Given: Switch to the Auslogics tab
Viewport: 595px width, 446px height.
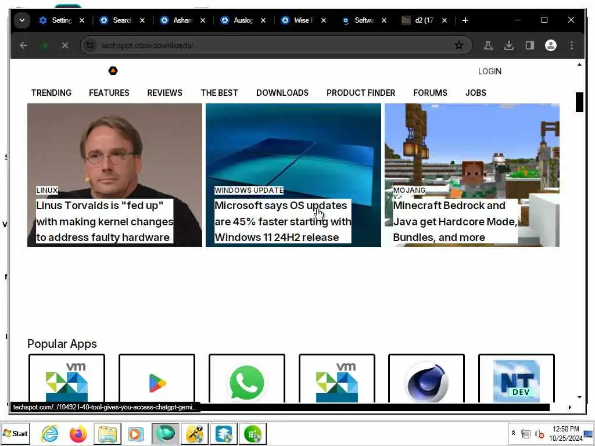Looking at the screenshot, I should pos(237,20).
